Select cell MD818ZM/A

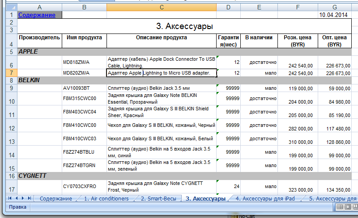[x=84, y=62]
